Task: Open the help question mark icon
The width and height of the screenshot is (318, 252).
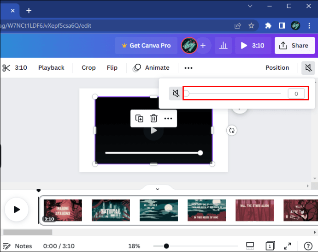Action: (x=308, y=246)
